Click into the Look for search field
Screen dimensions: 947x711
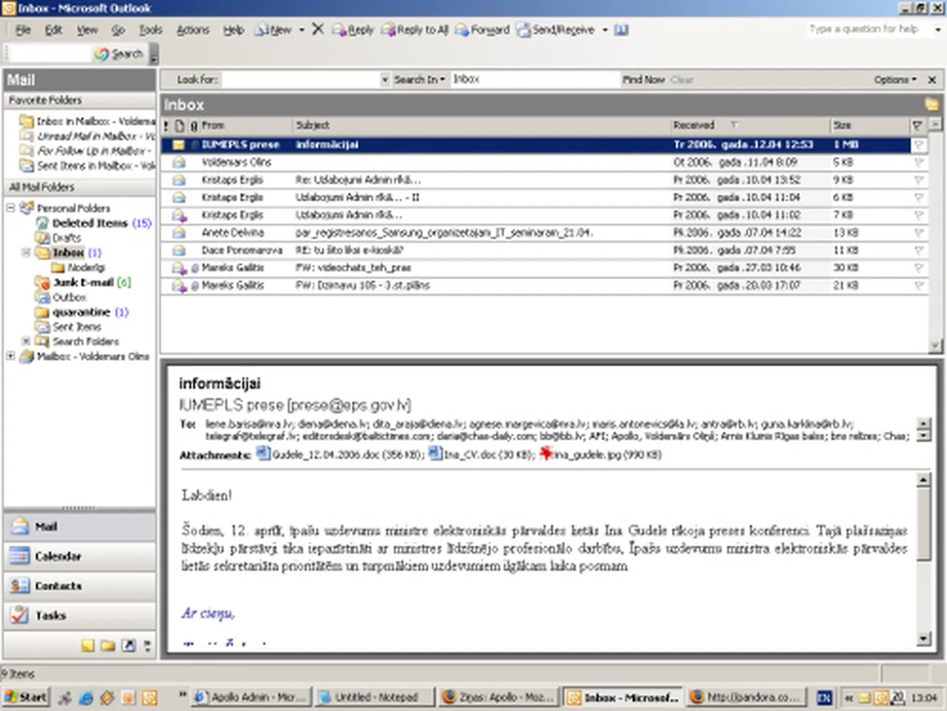(301, 80)
